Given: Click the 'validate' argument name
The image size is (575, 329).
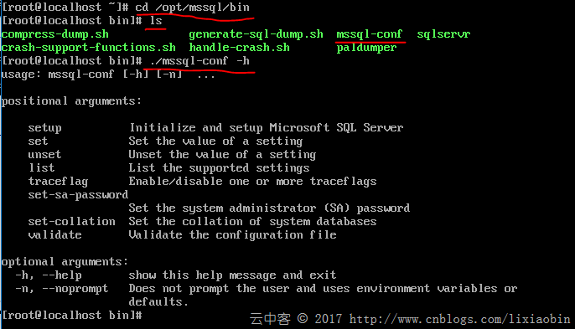Looking at the screenshot, I should pos(54,235).
